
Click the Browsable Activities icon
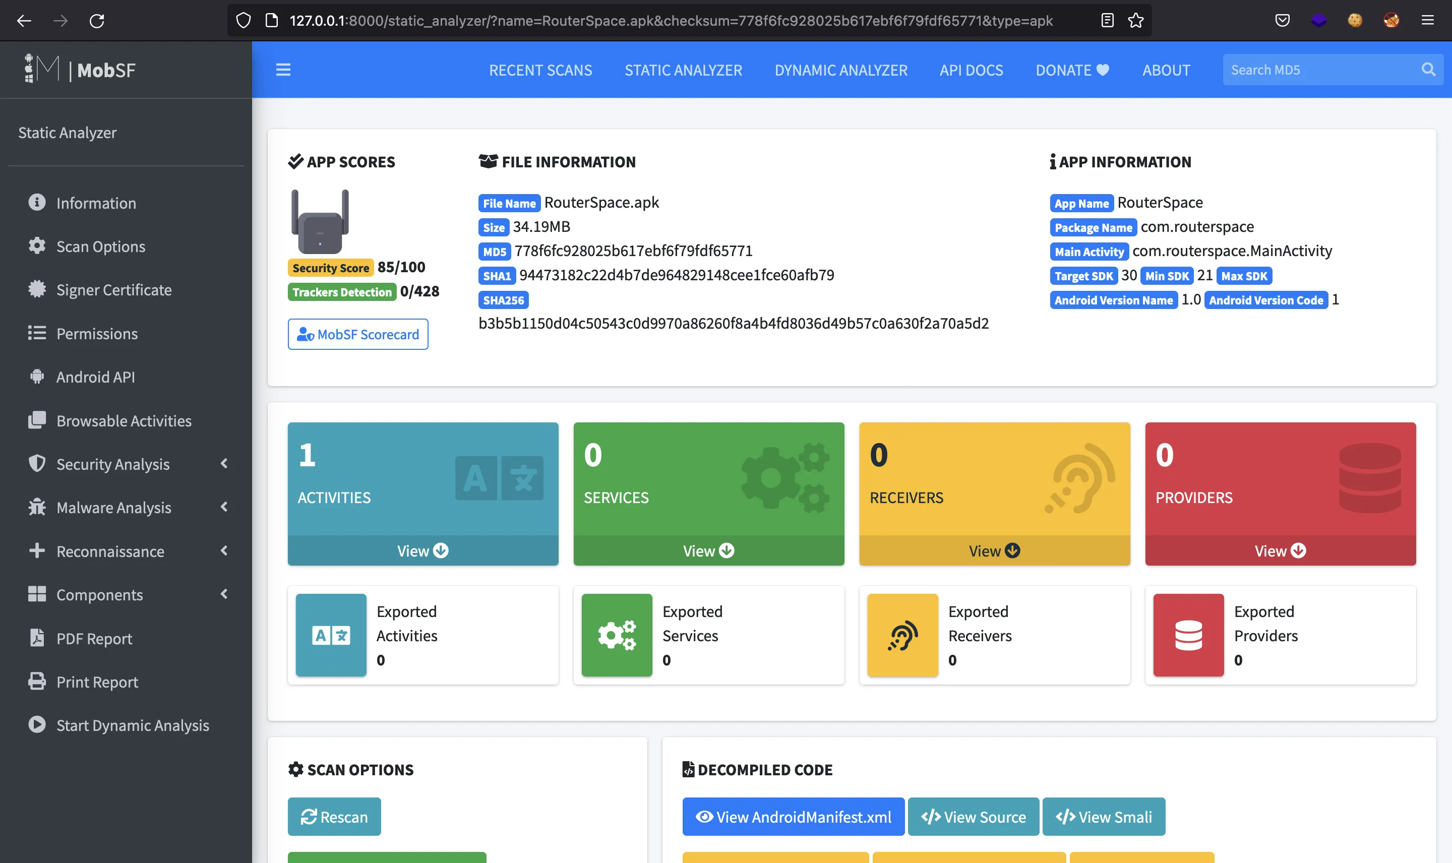click(x=37, y=420)
